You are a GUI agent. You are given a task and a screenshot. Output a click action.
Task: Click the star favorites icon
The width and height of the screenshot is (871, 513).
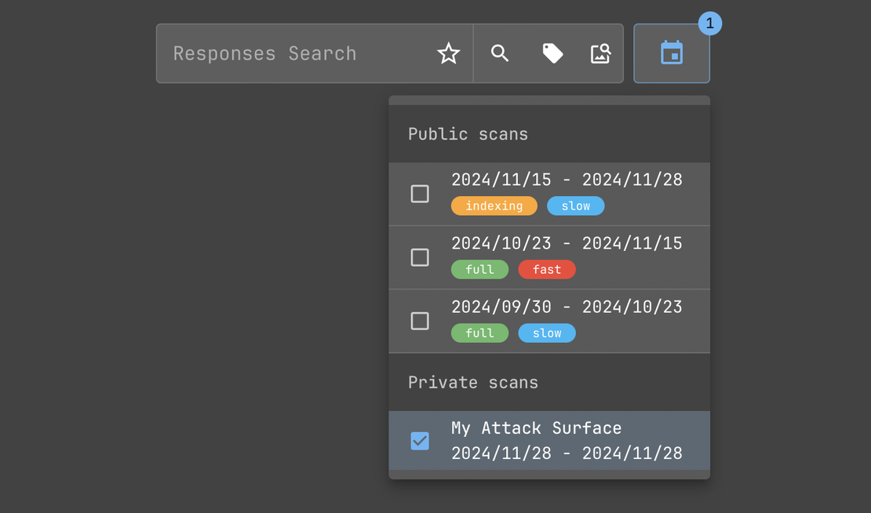pyautogui.click(x=449, y=53)
